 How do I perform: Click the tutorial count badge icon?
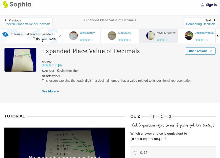(x=5, y=34)
